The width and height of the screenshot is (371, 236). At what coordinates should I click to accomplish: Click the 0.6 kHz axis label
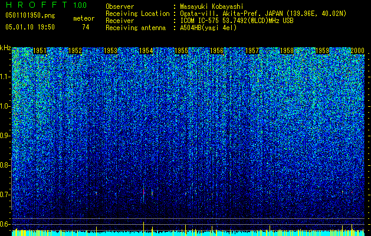[x=4, y=224]
